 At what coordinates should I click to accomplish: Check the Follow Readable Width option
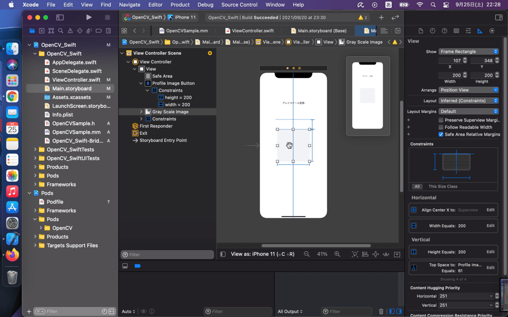pyautogui.click(x=441, y=127)
